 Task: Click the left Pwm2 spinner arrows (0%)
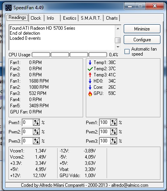point(36,132)
